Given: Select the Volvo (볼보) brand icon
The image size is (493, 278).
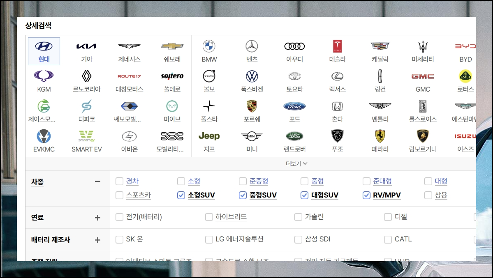Looking at the screenshot, I should point(209,76).
